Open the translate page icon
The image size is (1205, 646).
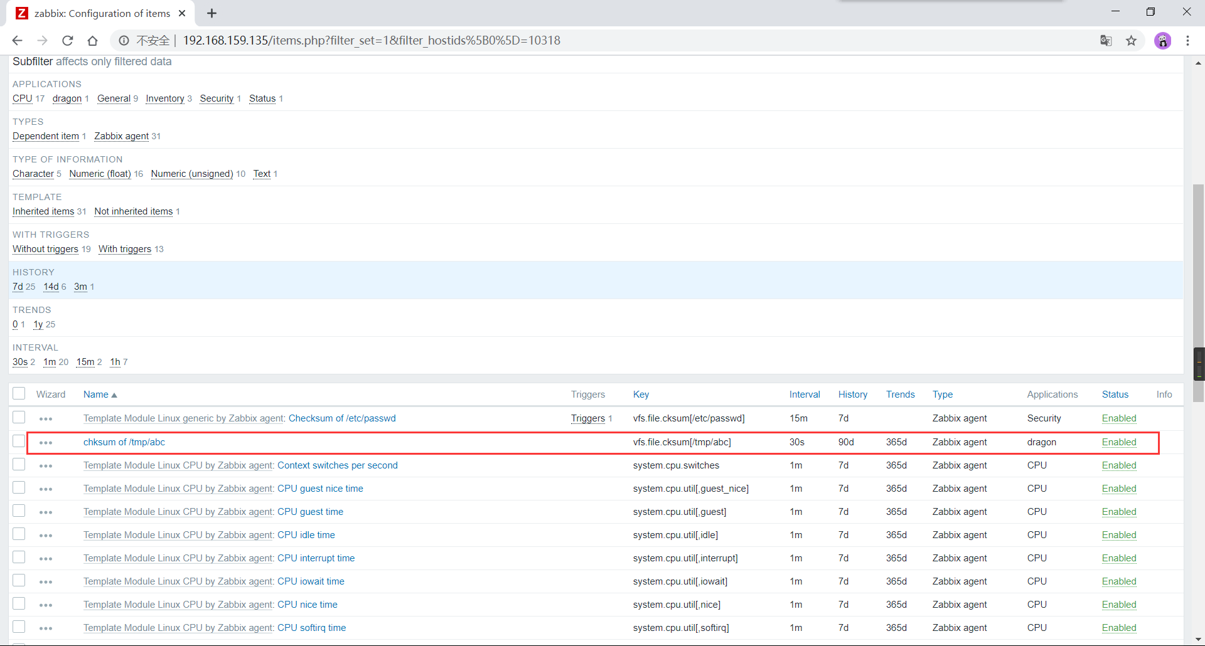coord(1106,41)
